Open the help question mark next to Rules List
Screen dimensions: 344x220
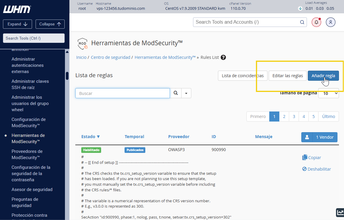(x=223, y=57)
